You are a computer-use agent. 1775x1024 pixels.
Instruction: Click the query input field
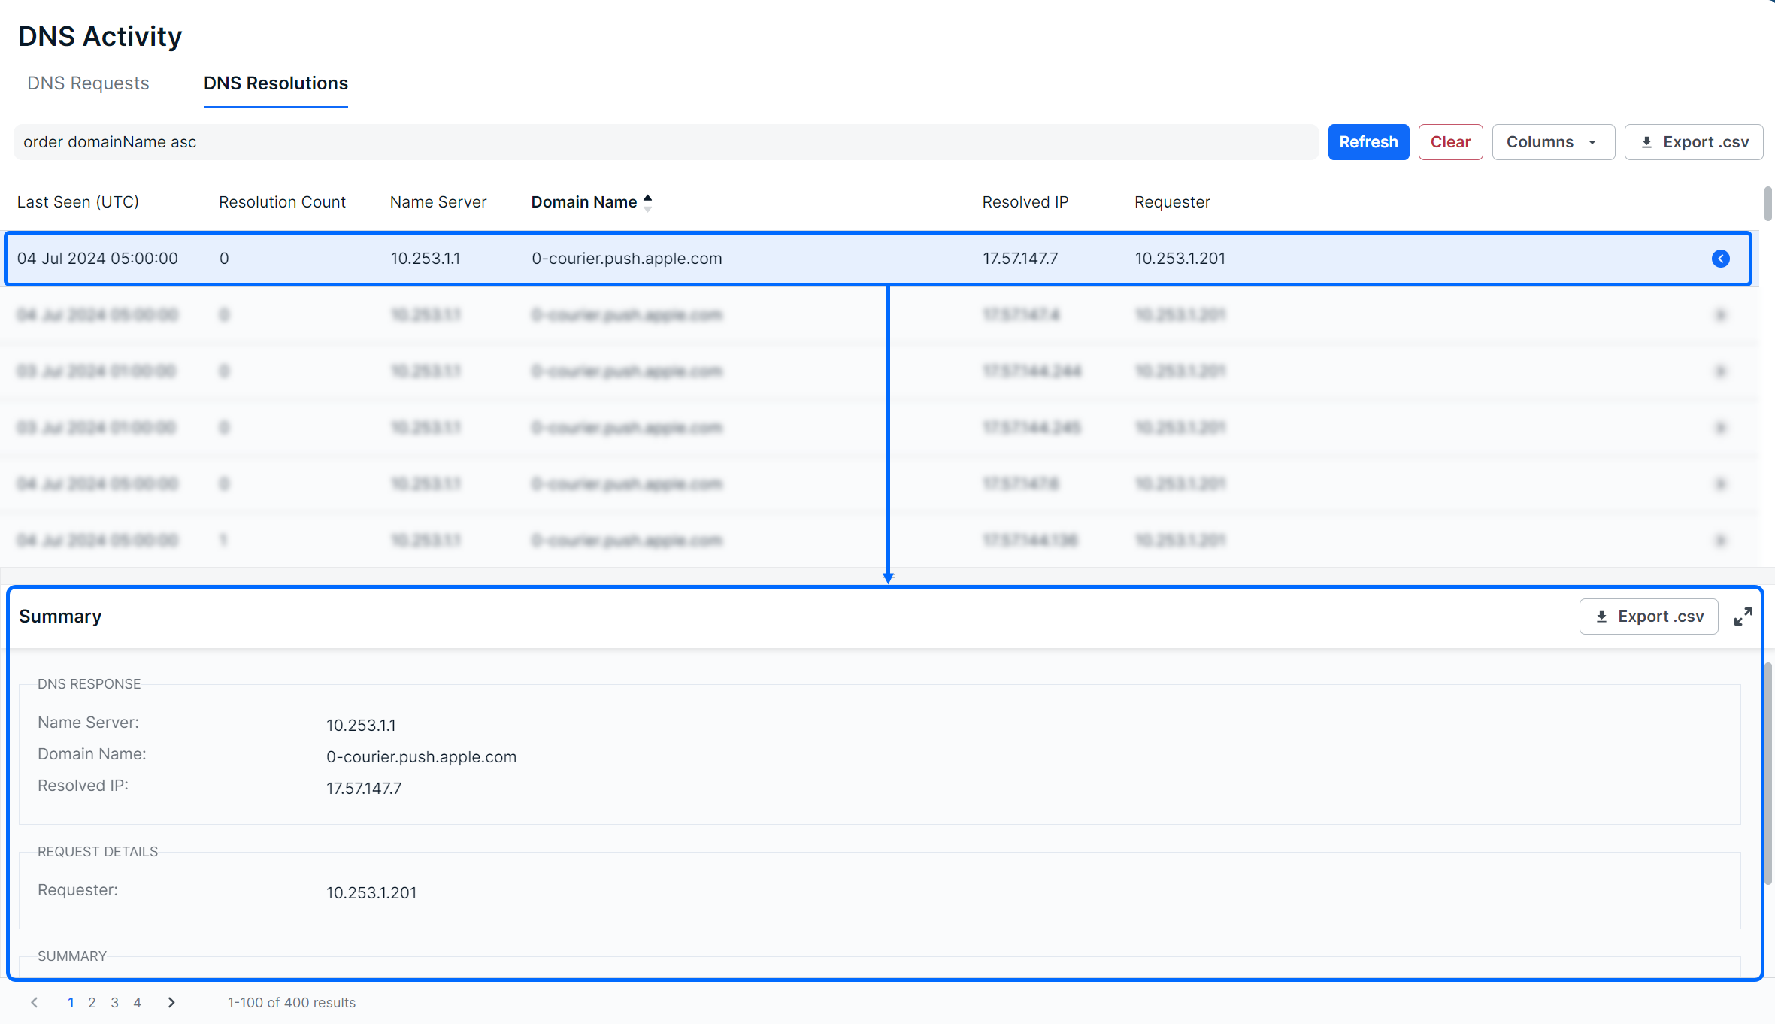click(662, 142)
